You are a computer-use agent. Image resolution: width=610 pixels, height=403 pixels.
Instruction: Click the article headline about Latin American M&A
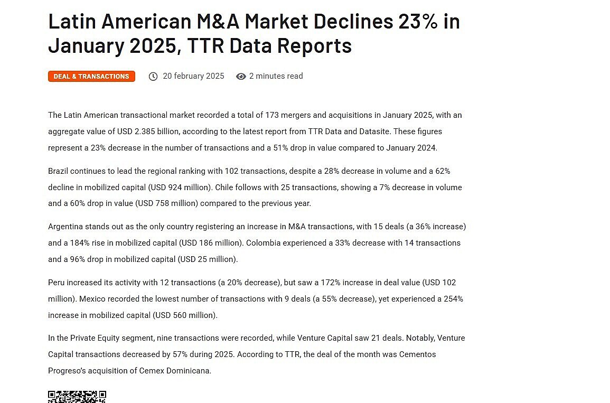(254, 33)
